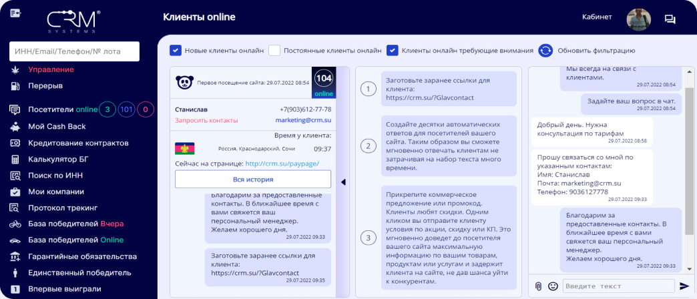Screen dimensions: 697x299
Task: Select hint number 3 circle
Action: point(368,238)
